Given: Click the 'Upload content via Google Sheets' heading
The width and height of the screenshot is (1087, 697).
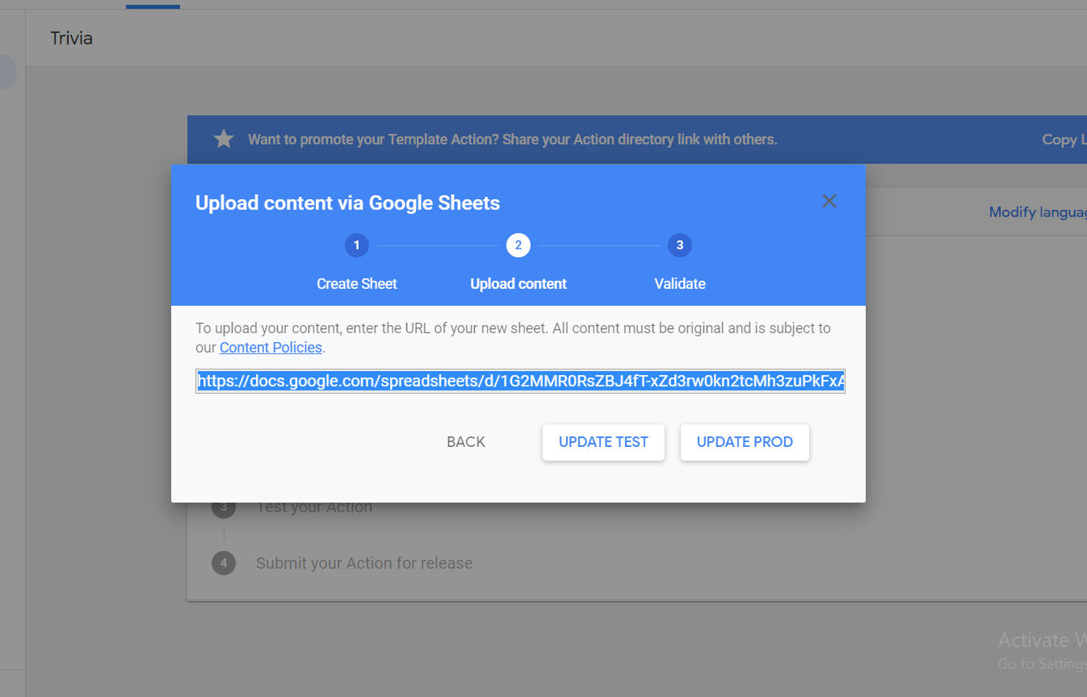Looking at the screenshot, I should tap(347, 202).
